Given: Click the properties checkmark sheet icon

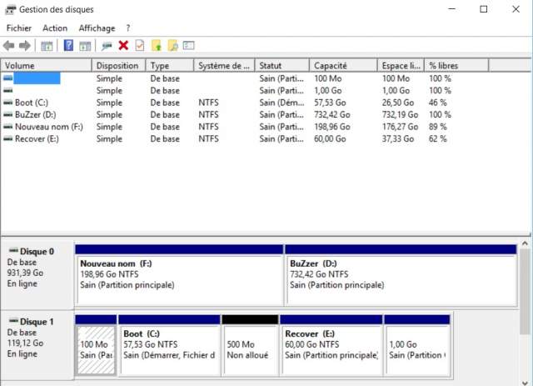Looking at the screenshot, I should (x=139, y=45).
